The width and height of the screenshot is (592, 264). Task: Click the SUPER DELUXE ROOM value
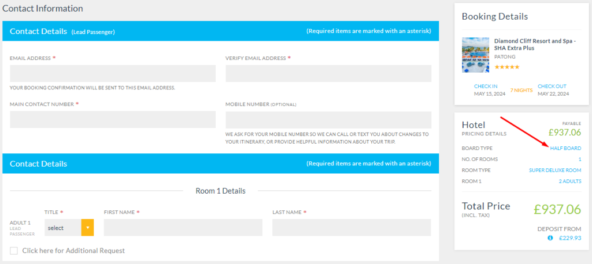(x=555, y=170)
